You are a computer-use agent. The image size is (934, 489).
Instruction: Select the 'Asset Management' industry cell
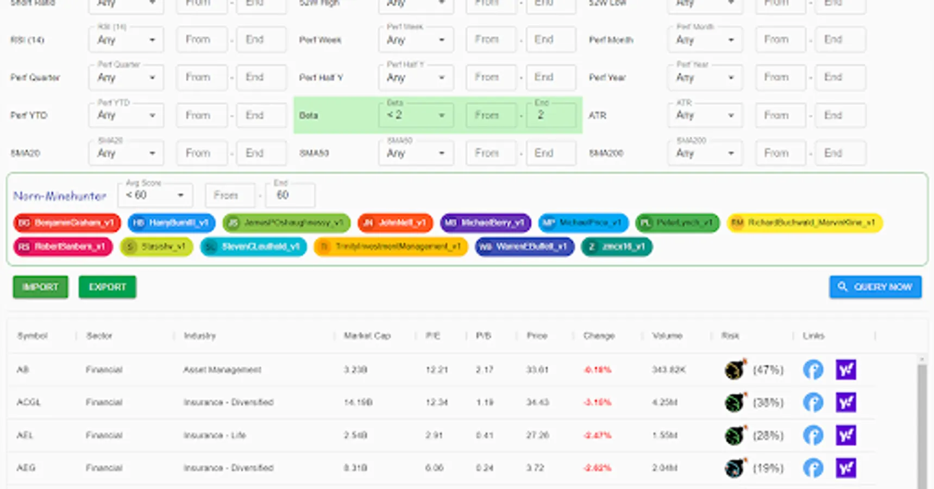pyautogui.click(x=222, y=369)
